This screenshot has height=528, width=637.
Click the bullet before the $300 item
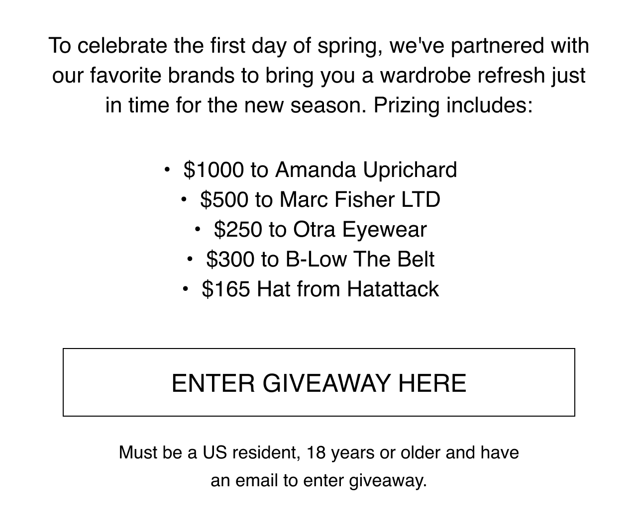[x=190, y=260]
